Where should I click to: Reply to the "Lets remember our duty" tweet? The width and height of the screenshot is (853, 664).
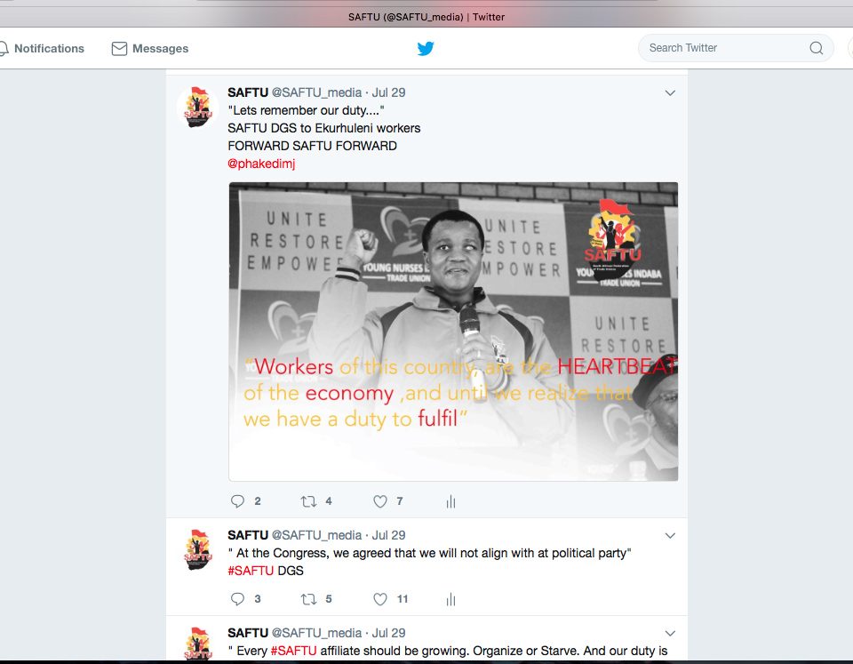pos(237,501)
